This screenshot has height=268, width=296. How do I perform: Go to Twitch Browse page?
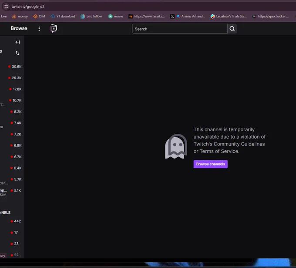19,28
